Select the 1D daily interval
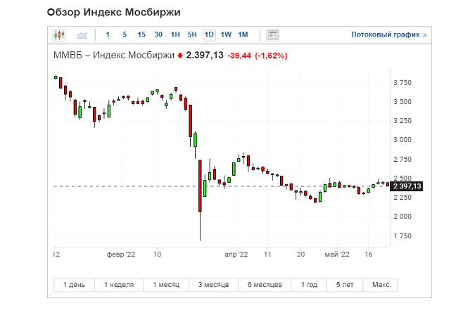 point(209,34)
